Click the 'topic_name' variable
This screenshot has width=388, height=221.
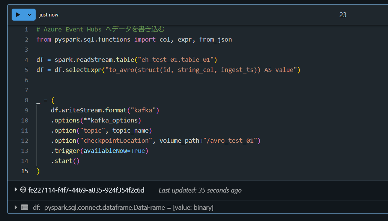(x=131, y=130)
